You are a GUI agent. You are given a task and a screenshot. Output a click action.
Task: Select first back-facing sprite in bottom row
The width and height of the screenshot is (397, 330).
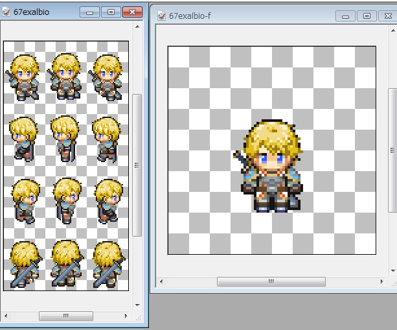(25, 265)
